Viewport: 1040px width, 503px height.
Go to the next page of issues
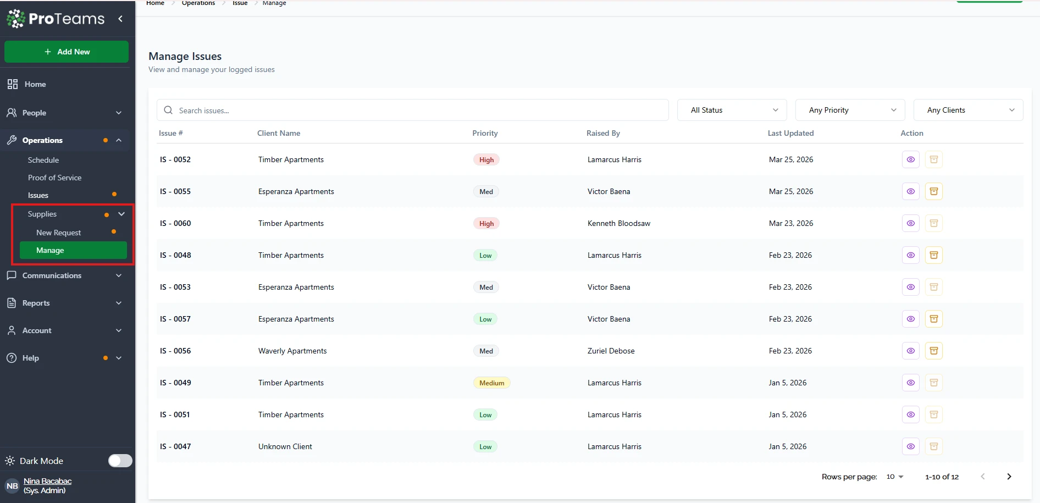(1009, 477)
